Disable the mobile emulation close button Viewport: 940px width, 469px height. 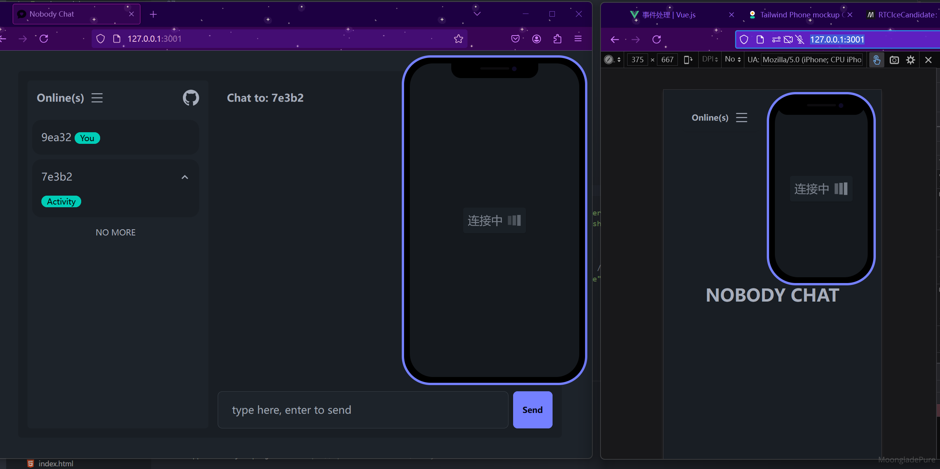[x=929, y=60]
